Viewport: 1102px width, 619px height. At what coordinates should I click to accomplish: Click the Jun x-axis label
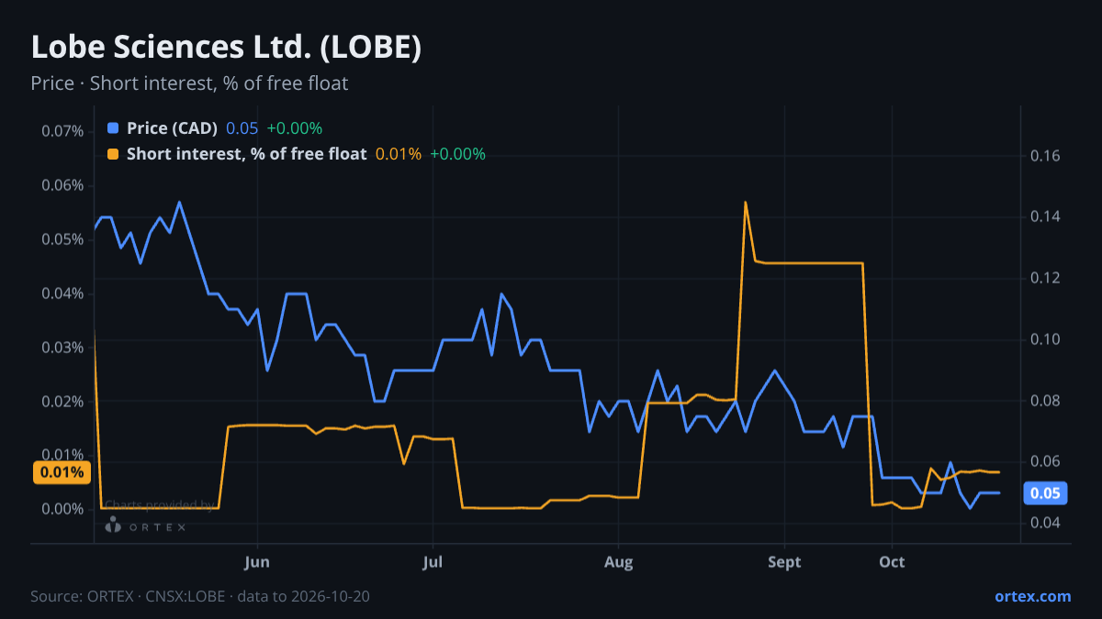coord(258,561)
